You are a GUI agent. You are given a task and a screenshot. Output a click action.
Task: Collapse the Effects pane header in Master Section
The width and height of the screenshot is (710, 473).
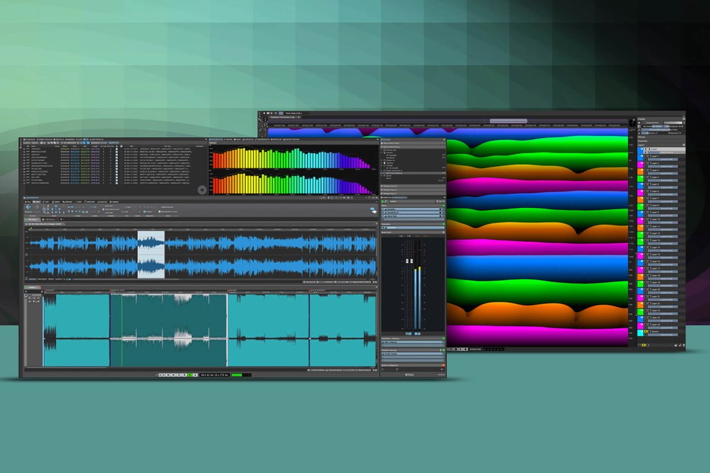pos(412,205)
